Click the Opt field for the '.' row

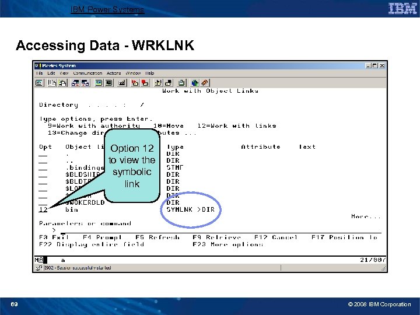(x=43, y=154)
